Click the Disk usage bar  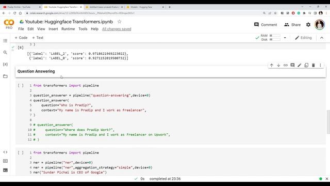275,39
